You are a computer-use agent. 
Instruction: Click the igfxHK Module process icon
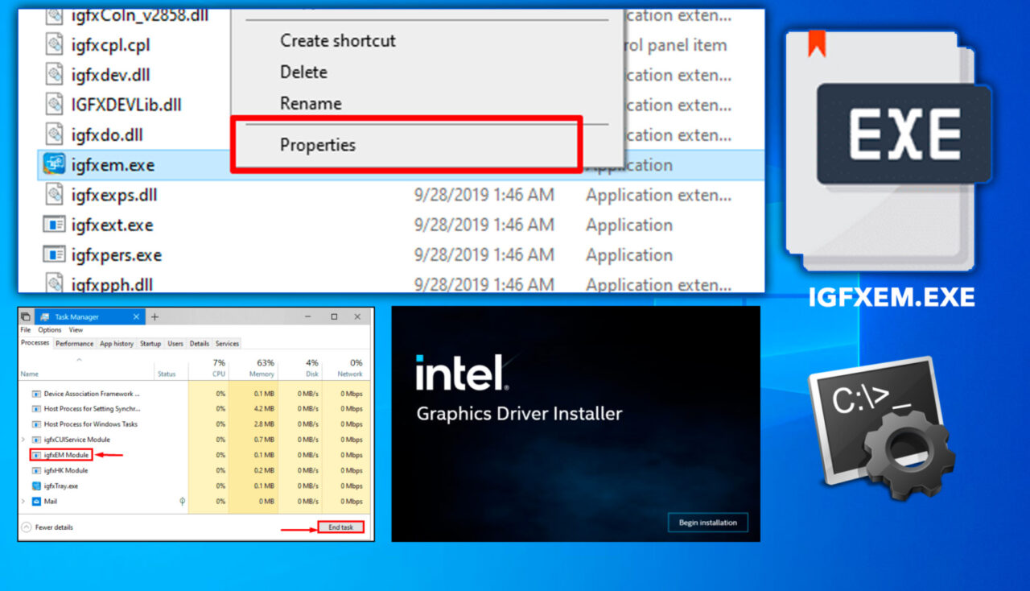pyautogui.click(x=36, y=470)
